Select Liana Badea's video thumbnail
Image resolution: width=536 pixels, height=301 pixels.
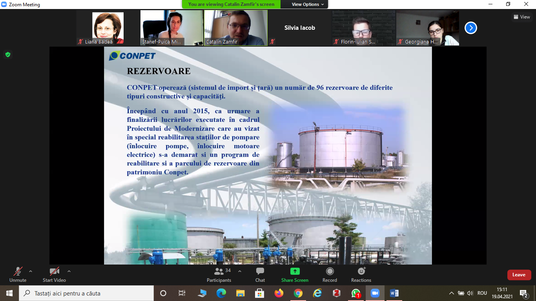point(108,28)
